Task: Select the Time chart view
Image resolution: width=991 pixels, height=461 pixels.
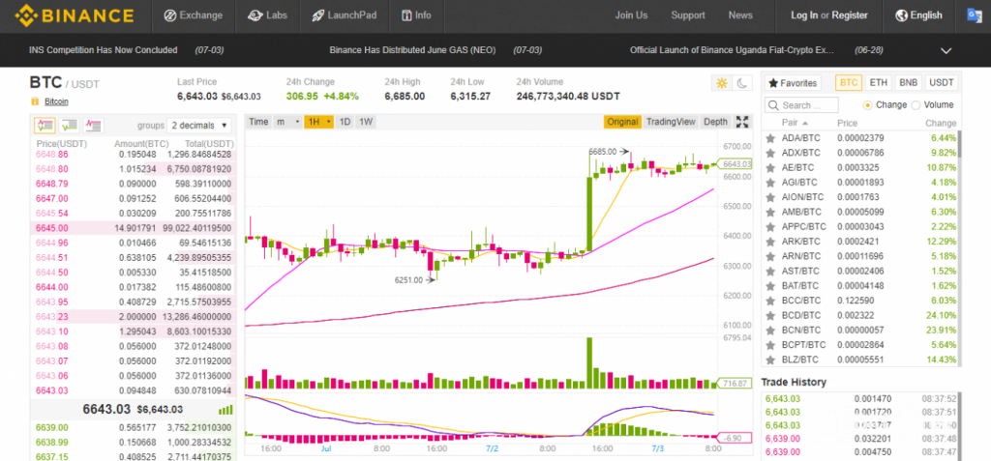Action: pos(257,122)
